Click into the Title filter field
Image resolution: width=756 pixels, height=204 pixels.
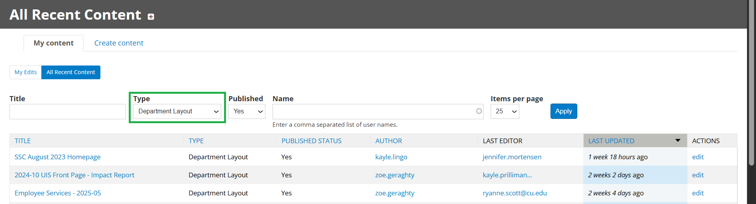68,111
